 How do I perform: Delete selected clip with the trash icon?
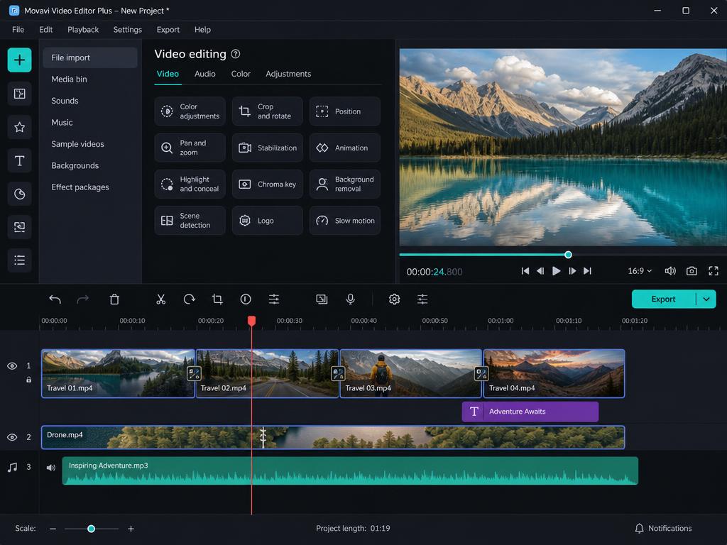tap(114, 299)
